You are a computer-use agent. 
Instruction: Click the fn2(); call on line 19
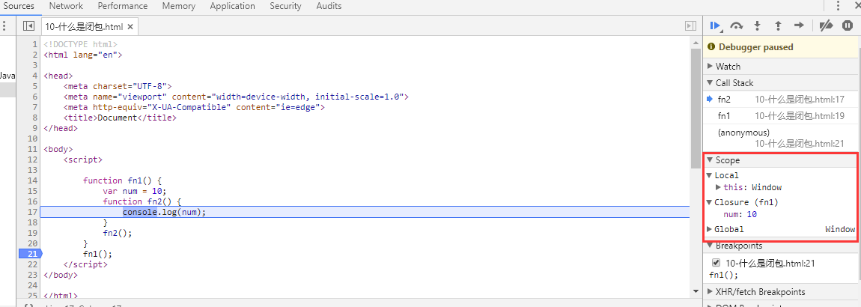pyautogui.click(x=118, y=233)
